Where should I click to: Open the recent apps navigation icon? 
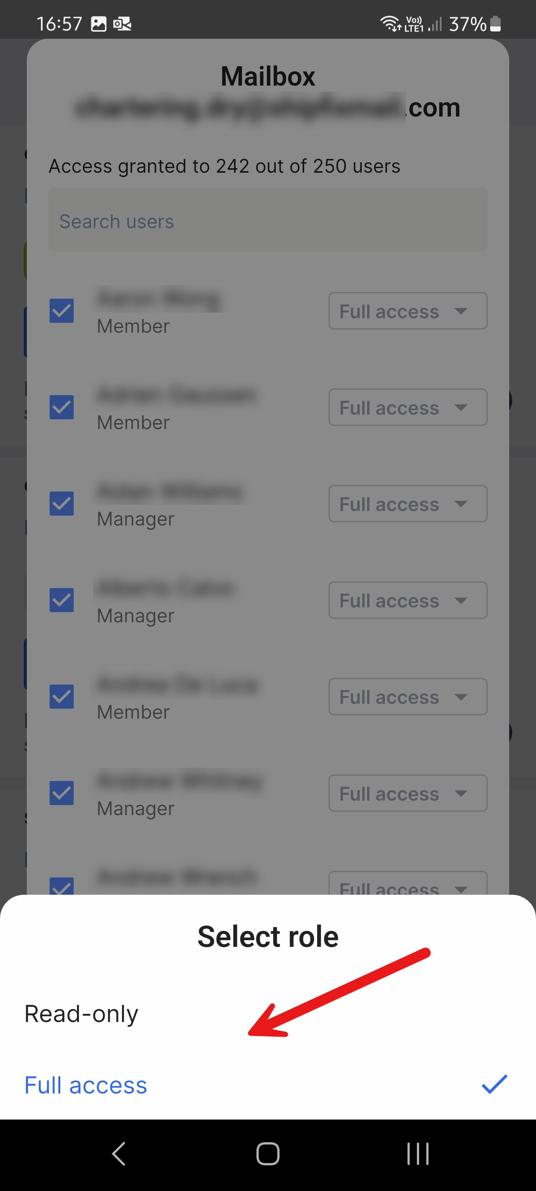pyautogui.click(x=418, y=1153)
